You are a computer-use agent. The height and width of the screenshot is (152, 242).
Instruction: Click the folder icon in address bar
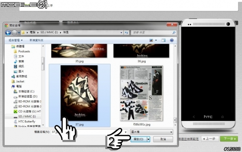coord(23,32)
